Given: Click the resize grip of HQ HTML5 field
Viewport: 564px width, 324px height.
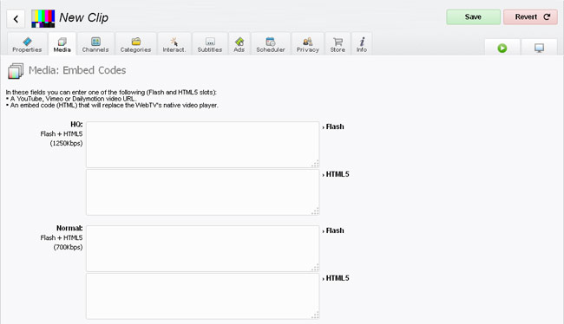Looking at the screenshot, I should click(315, 211).
